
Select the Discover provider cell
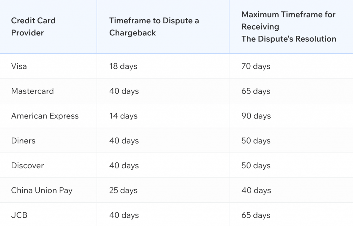point(28,166)
